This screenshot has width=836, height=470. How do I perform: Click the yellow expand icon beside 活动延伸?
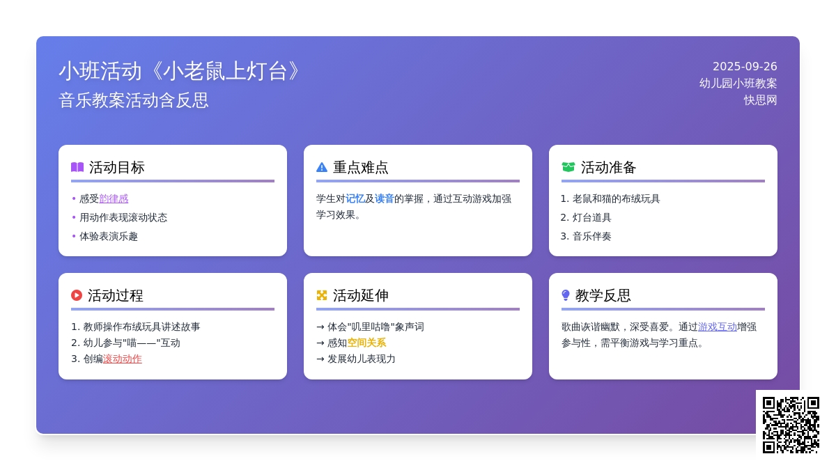click(322, 295)
